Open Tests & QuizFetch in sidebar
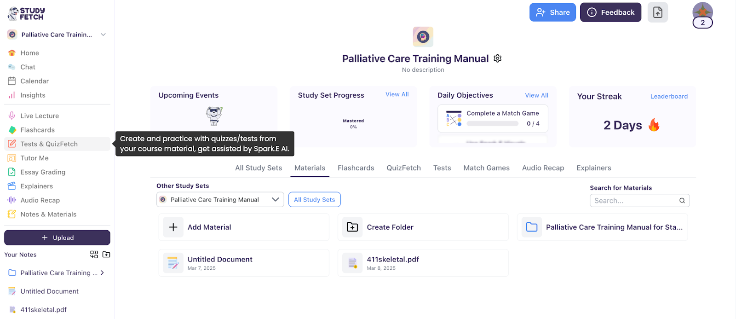 pyautogui.click(x=57, y=144)
